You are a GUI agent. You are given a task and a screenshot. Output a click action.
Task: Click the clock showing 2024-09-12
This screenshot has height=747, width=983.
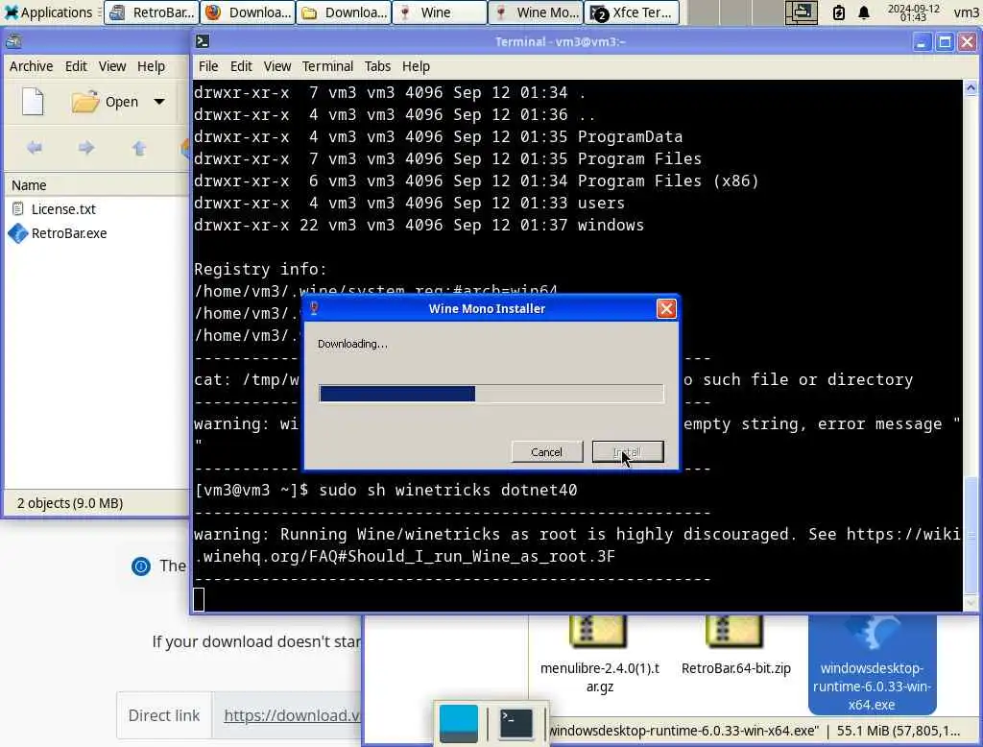pos(914,12)
